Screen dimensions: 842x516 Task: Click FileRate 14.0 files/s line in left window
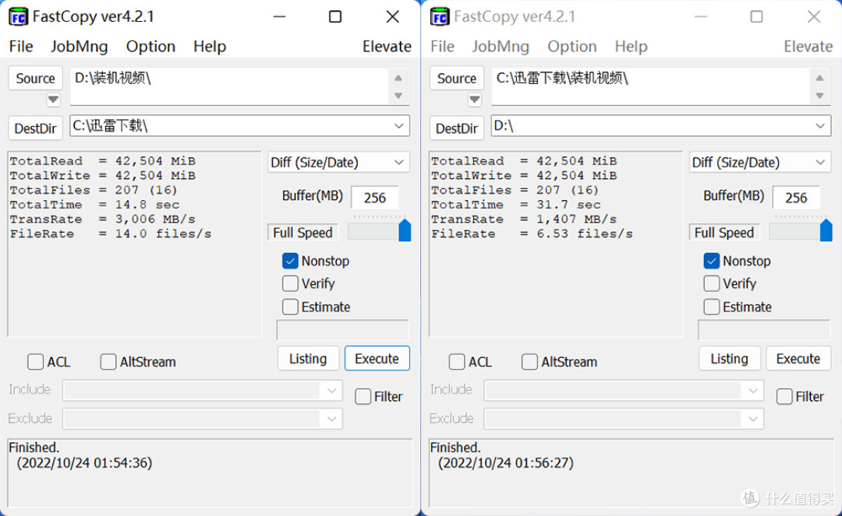(111, 234)
